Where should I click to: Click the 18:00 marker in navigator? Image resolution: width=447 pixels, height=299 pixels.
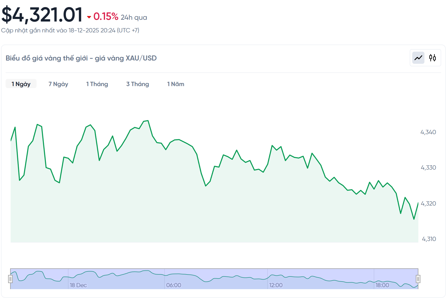(382, 285)
